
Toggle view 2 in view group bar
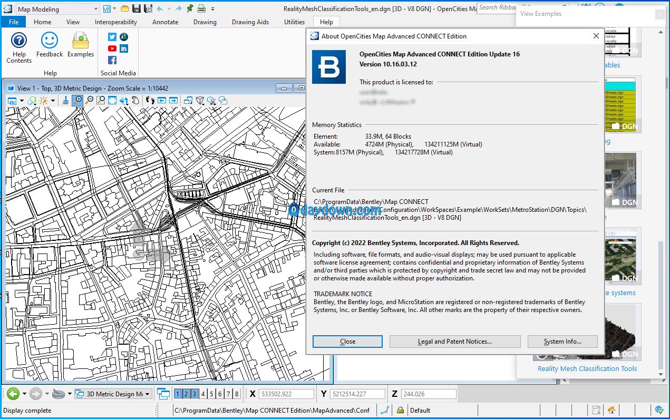coord(186,394)
